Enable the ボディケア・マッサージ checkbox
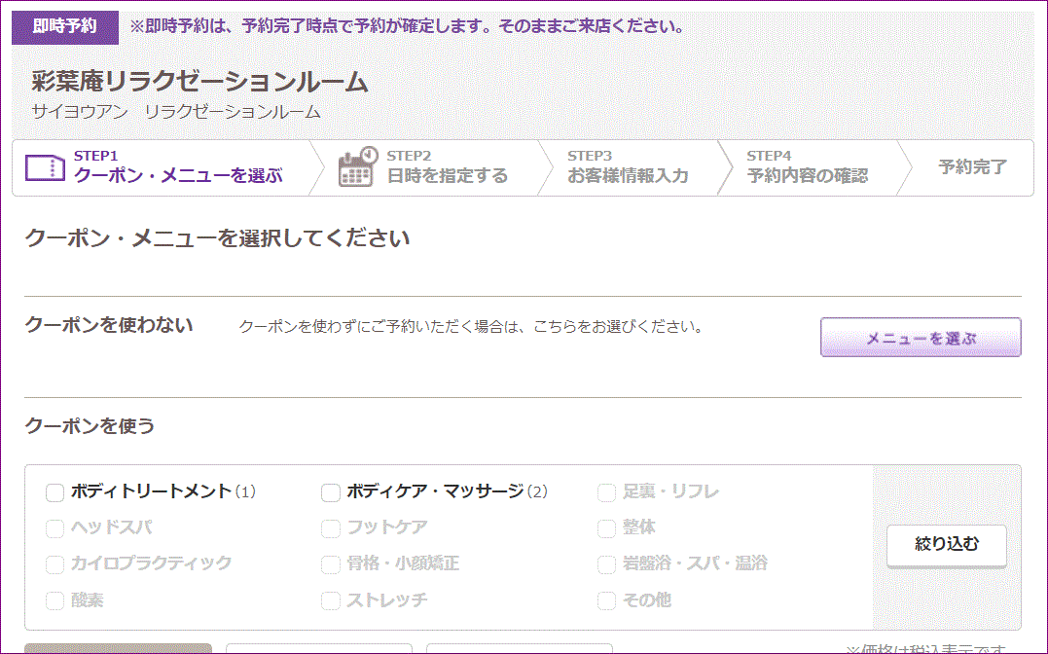Viewport: 1048px width, 654px height. coord(331,492)
